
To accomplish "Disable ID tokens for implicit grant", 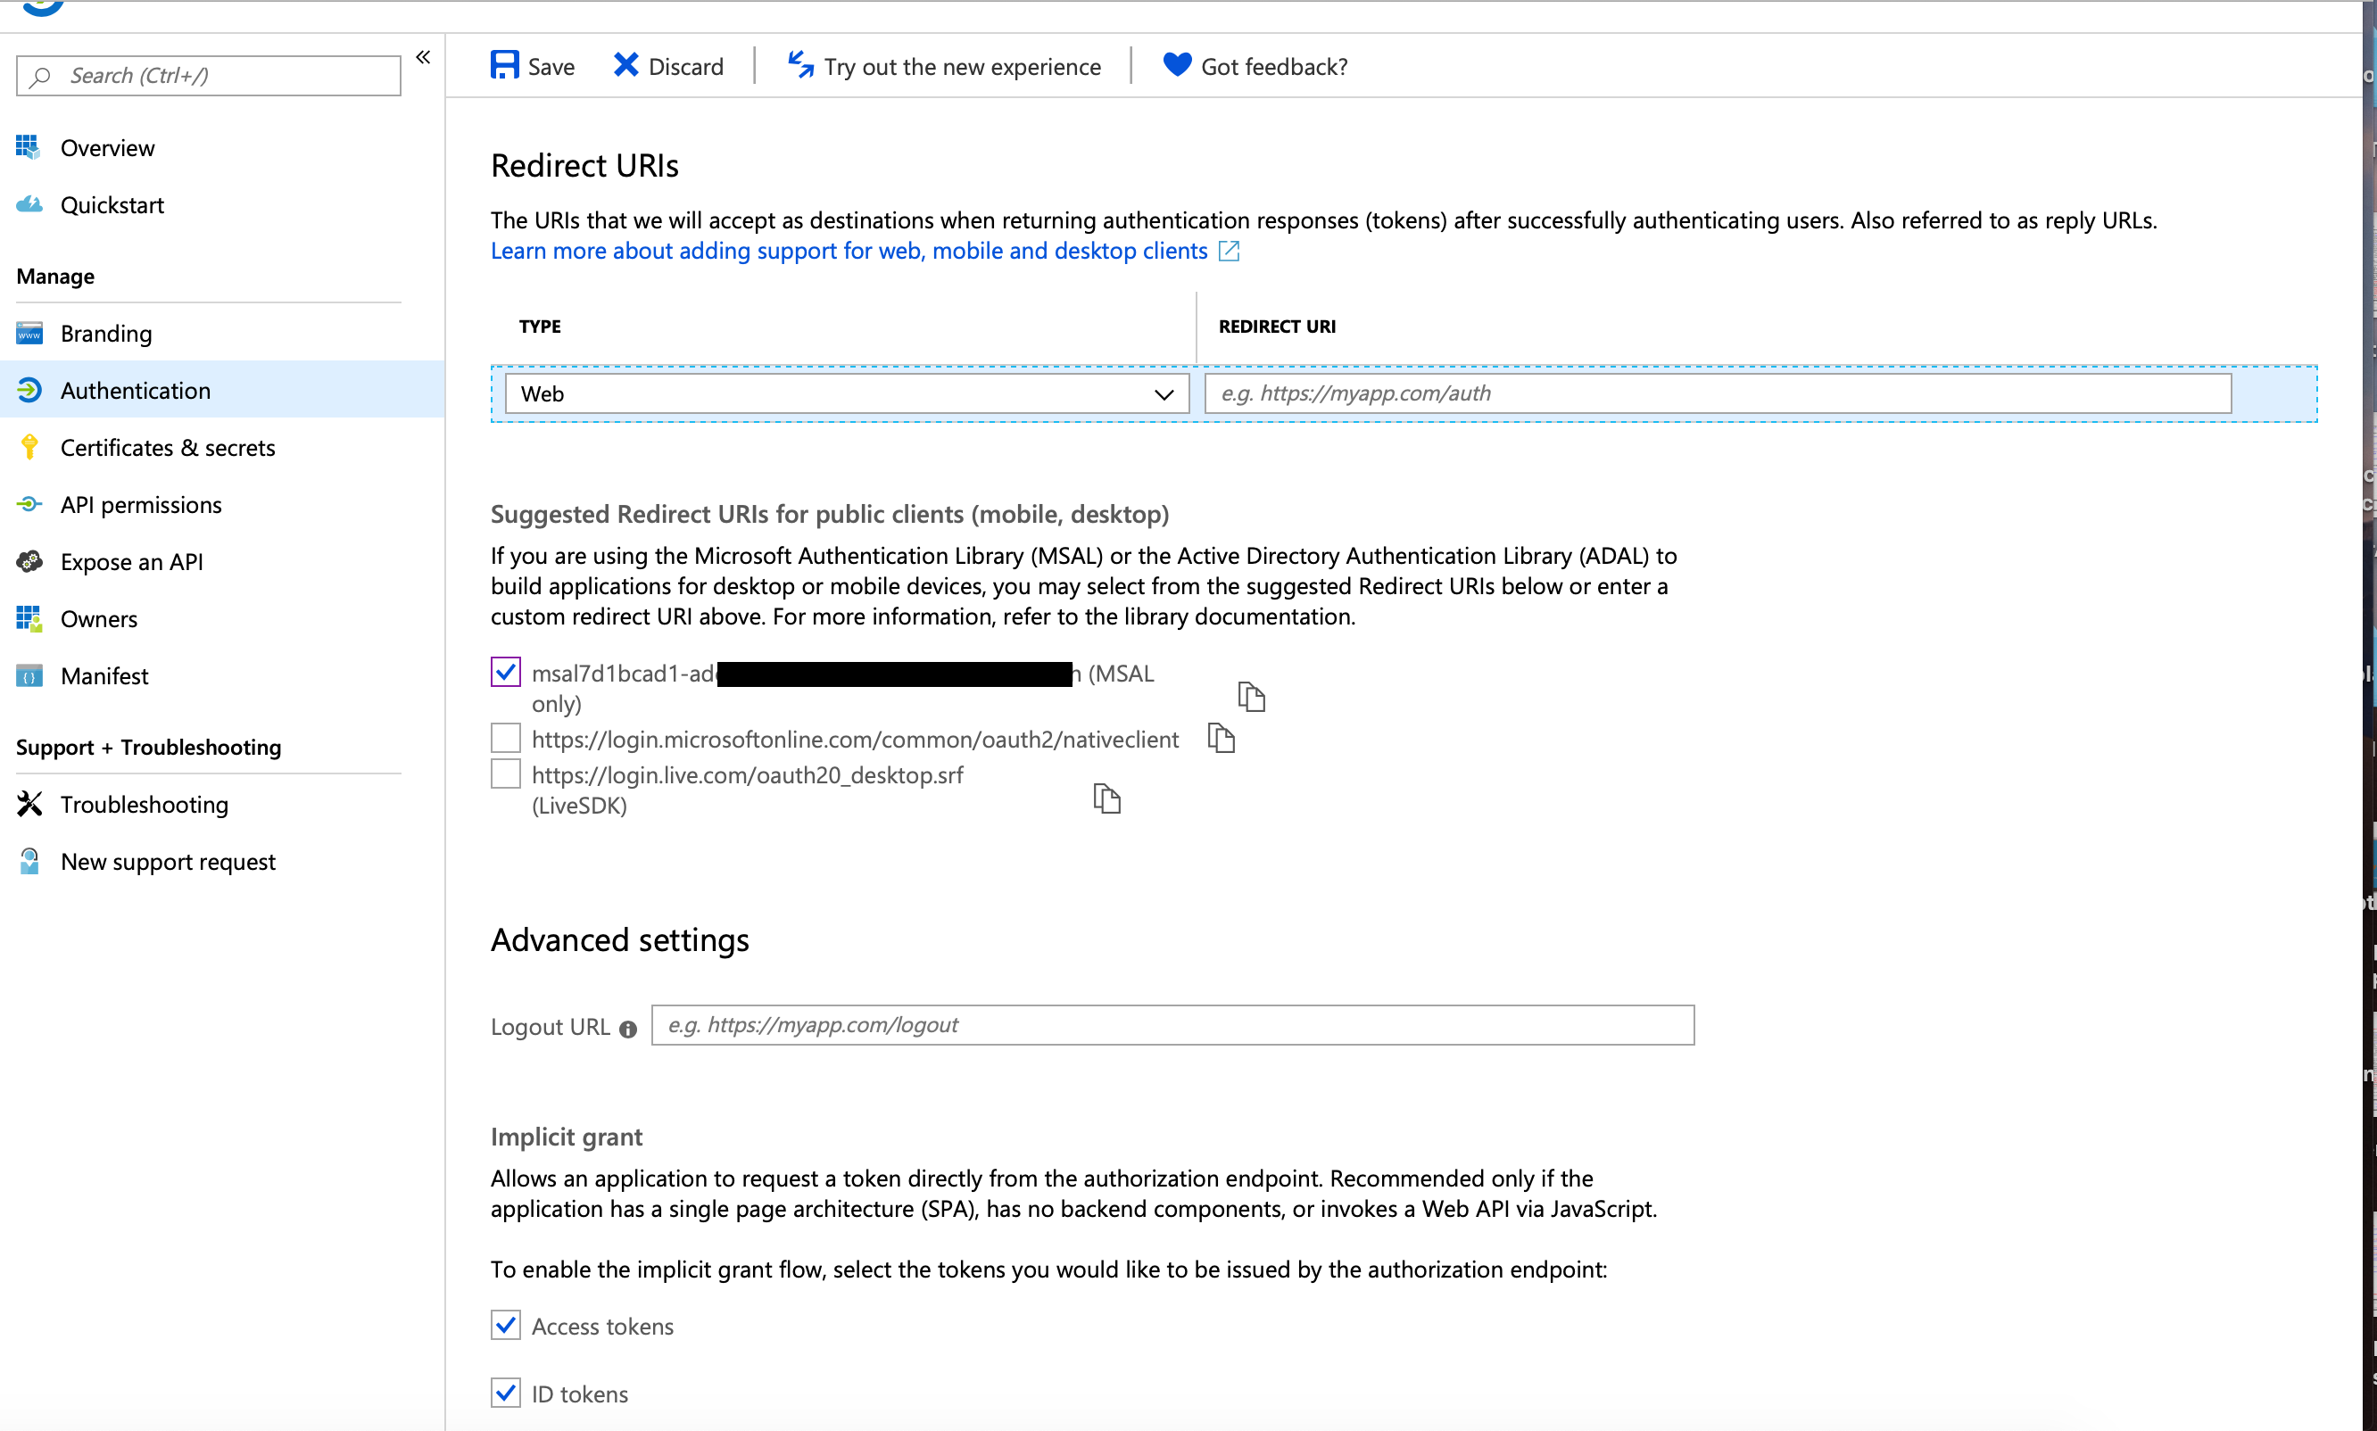I will coord(505,1393).
